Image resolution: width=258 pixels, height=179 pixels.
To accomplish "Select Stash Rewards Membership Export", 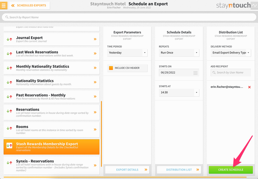I will tap(52, 147).
